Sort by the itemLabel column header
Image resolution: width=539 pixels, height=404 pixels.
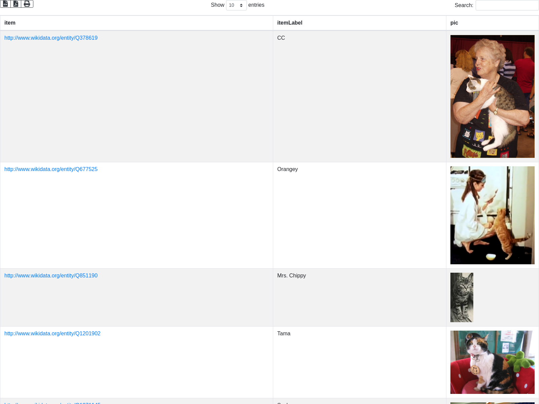tap(290, 23)
